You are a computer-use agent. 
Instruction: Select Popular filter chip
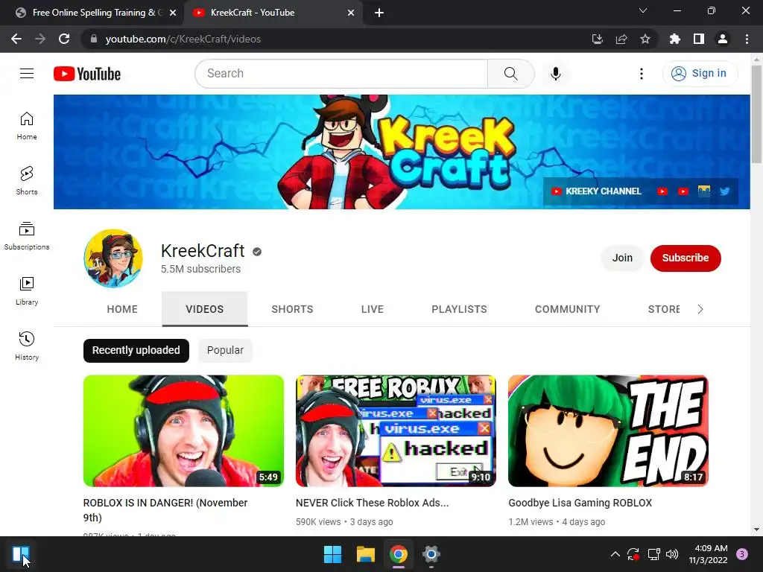coord(225,350)
